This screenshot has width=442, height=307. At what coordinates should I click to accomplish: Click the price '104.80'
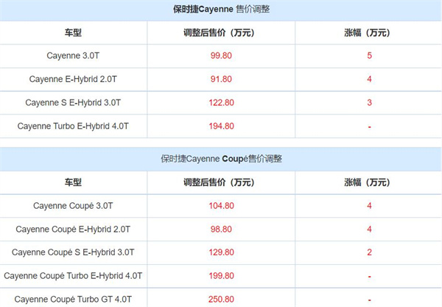221,206
